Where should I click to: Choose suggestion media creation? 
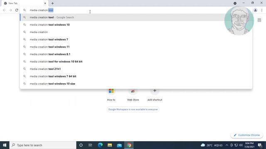136,32
